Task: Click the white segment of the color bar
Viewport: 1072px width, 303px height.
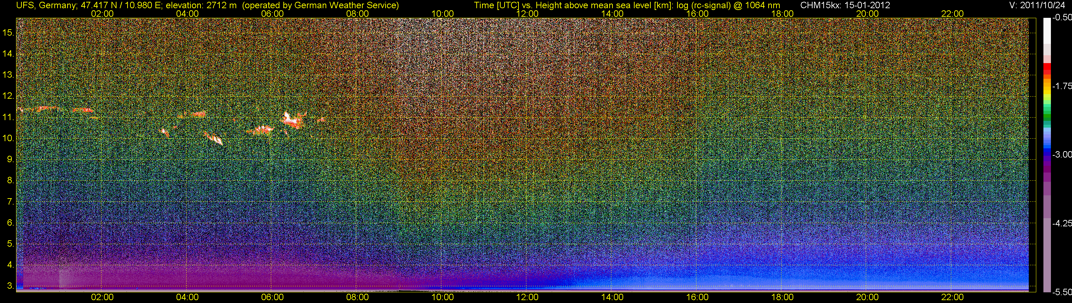Action: click(1047, 31)
